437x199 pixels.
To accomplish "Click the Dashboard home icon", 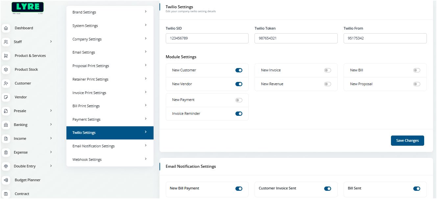I will 6,28.
